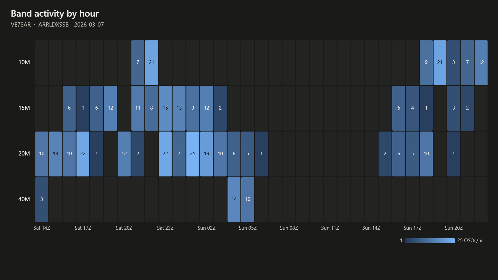498x280 pixels.
Task: Click the 20M cell showing 12
Action: [124, 154]
